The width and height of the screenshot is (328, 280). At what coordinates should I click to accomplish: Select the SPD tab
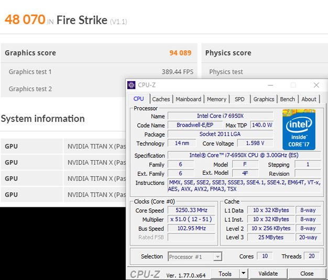[239, 99]
